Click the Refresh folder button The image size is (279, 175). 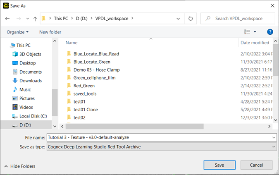(x=190, y=19)
